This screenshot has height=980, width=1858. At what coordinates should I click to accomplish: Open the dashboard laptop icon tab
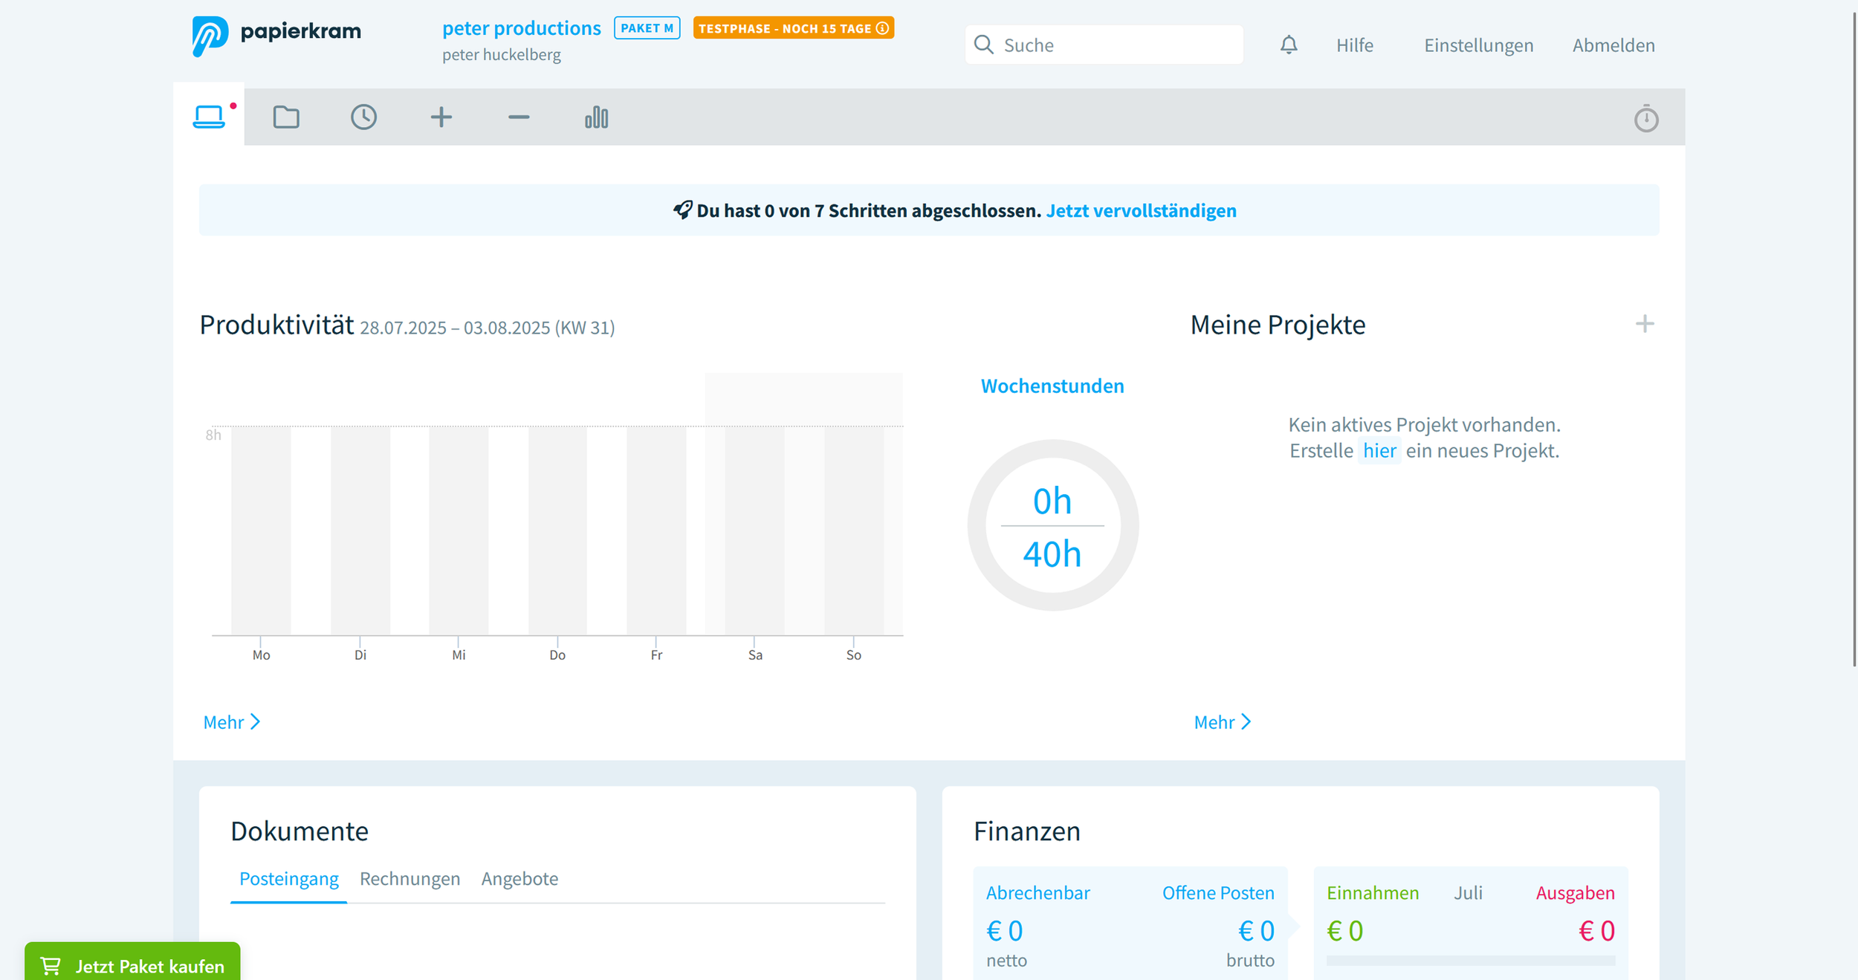point(209,117)
